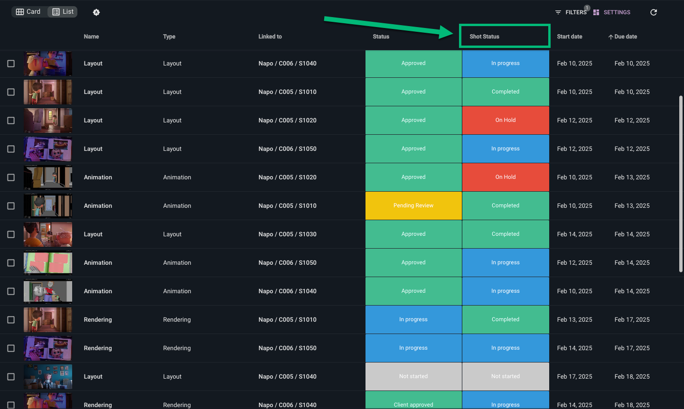This screenshot has width=684, height=409.
Task: Sort by the Linked to column header
Action: coord(270,37)
